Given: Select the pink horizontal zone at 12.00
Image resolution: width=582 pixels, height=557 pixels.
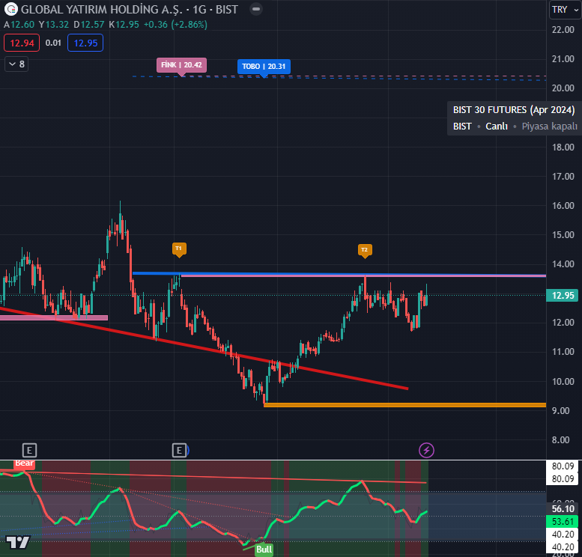Looking at the screenshot, I should [54, 317].
